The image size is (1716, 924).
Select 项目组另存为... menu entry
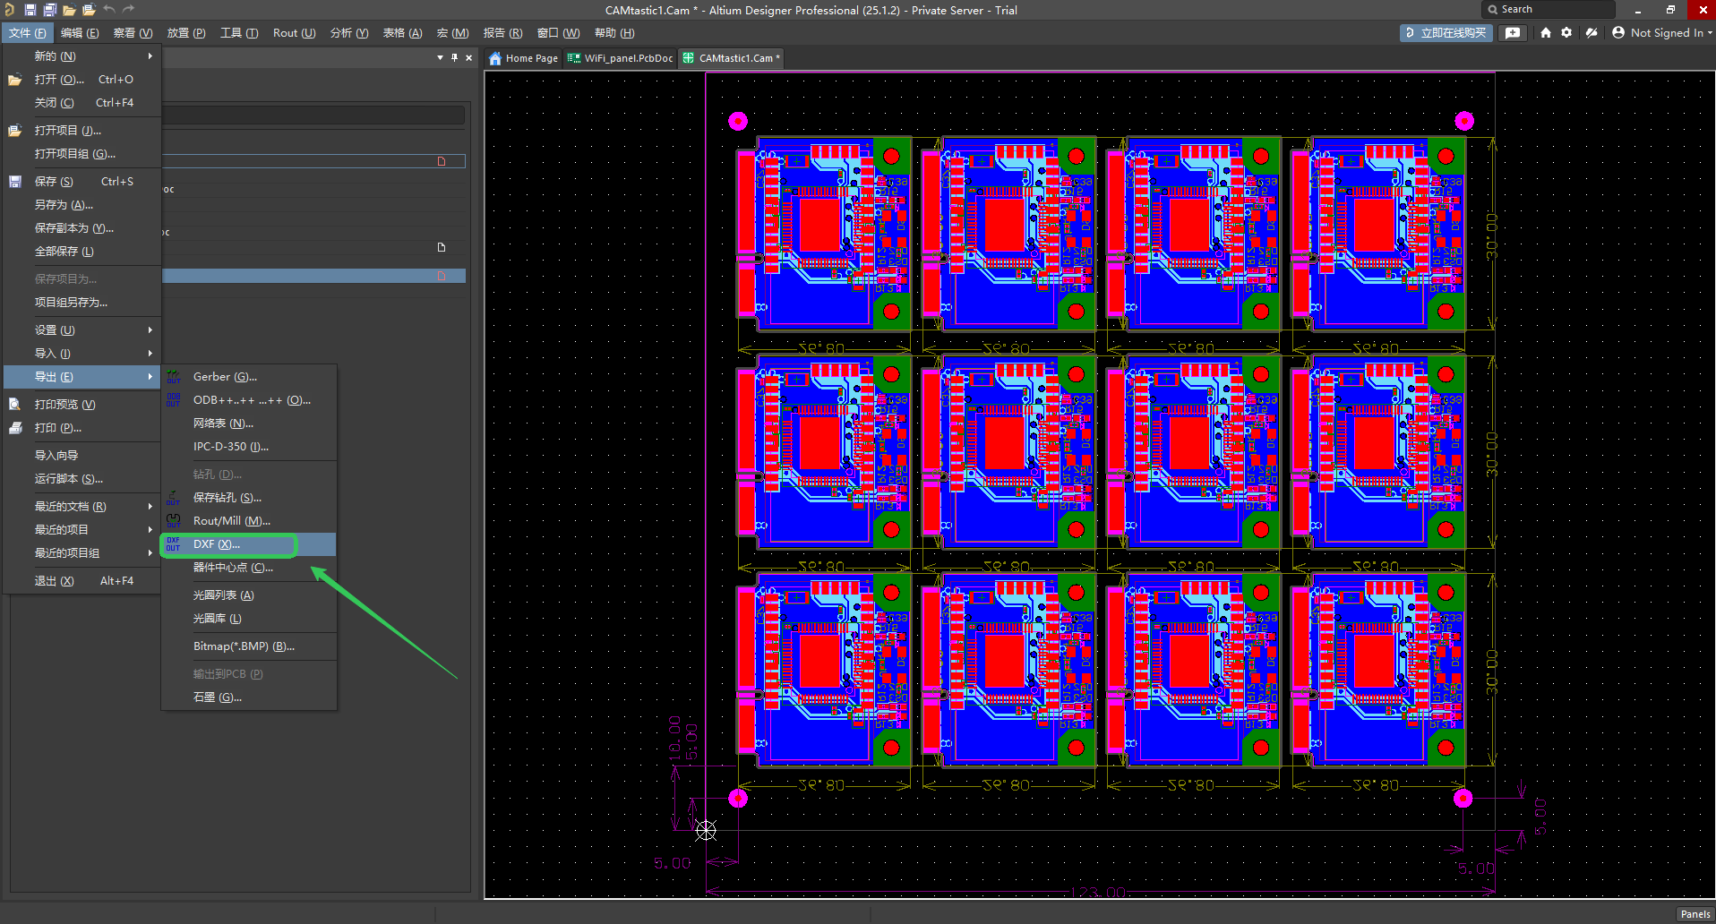point(82,303)
